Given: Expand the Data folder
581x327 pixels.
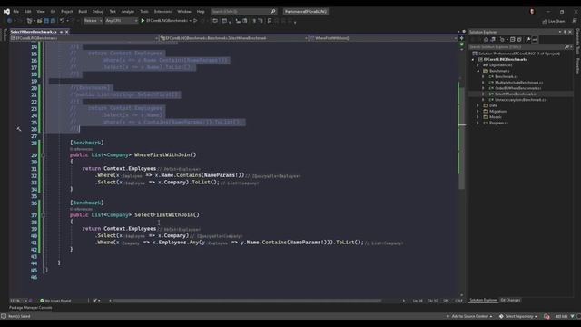Looking at the screenshot, I should pyautogui.click(x=478, y=105).
